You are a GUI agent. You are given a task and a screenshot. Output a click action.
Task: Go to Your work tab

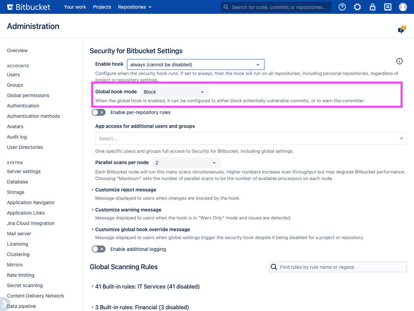click(x=75, y=7)
